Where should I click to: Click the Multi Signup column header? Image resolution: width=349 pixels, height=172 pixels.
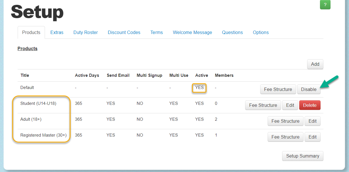coord(149,75)
